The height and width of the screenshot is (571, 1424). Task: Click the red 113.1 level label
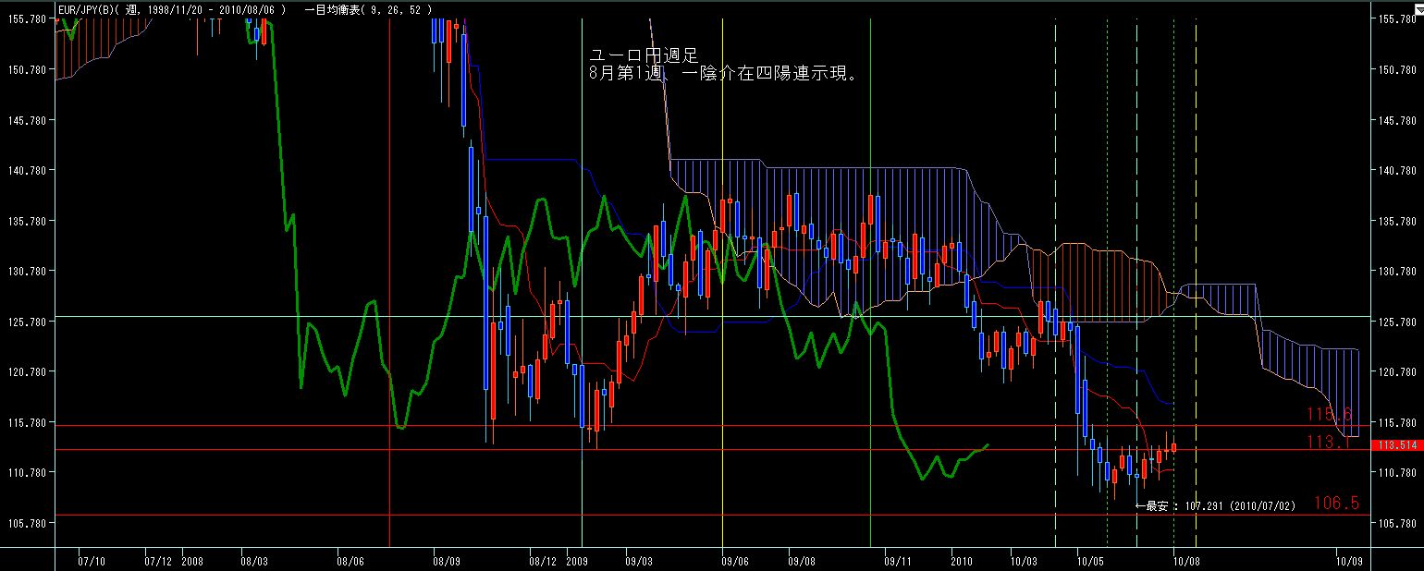coord(1330,443)
